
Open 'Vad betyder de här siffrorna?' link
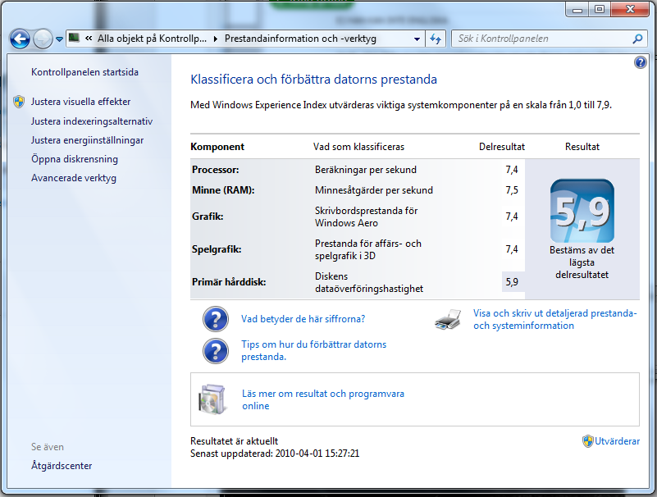(x=303, y=319)
